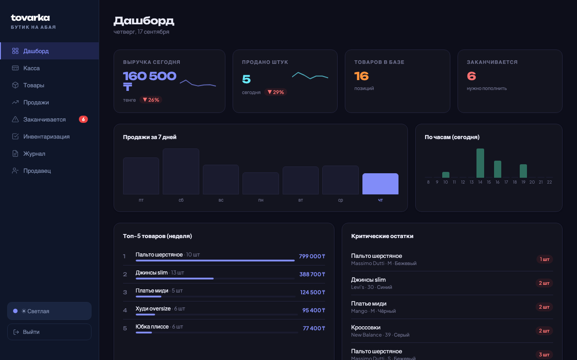The image size is (577, 360).
Task: Click the Джинсы slim progress bar in Топ-5
Action: 215,279
